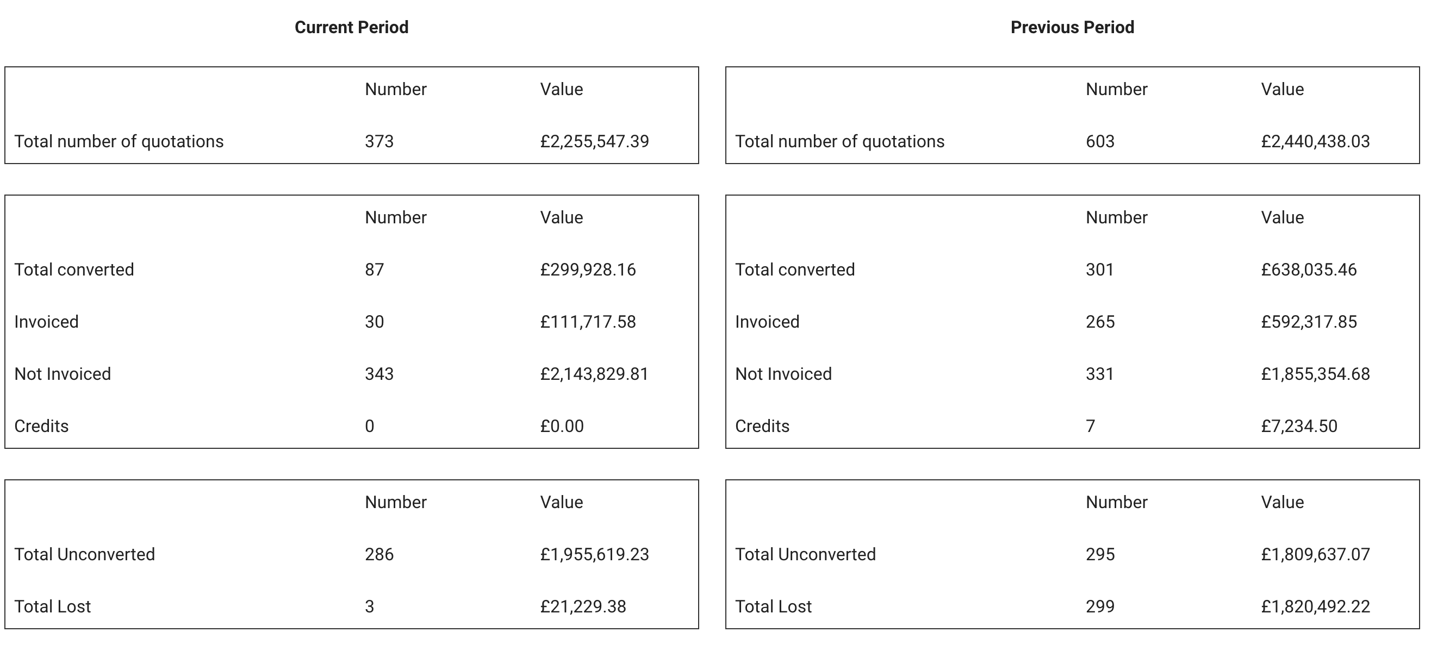Viewport: 1431px width, 651px height.
Task: Select the £2,255,547.39 quotations value
Action: click(x=594, y=141)
